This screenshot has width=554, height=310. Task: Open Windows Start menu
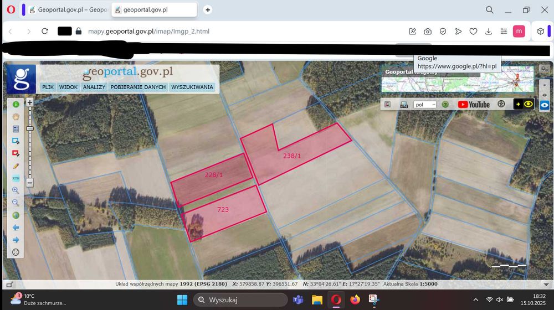pyautogui.click(x=182, y=300)
